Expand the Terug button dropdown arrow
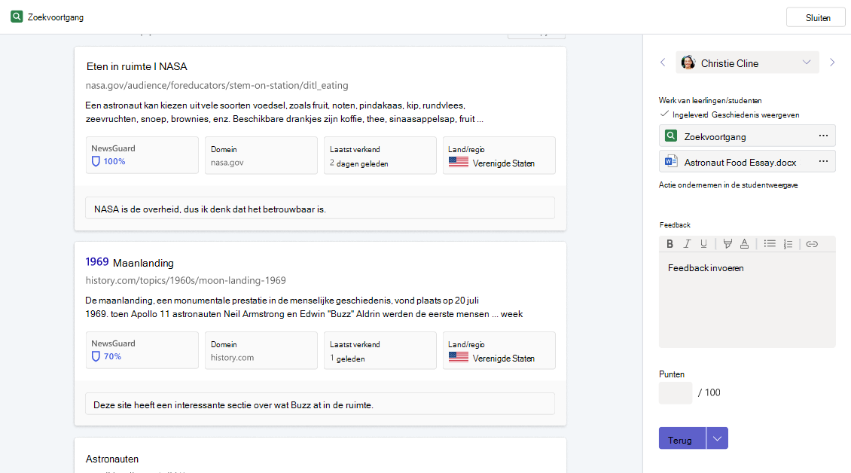 (717, 438)
